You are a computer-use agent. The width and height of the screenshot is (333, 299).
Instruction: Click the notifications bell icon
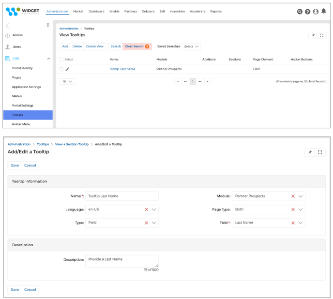324,12
